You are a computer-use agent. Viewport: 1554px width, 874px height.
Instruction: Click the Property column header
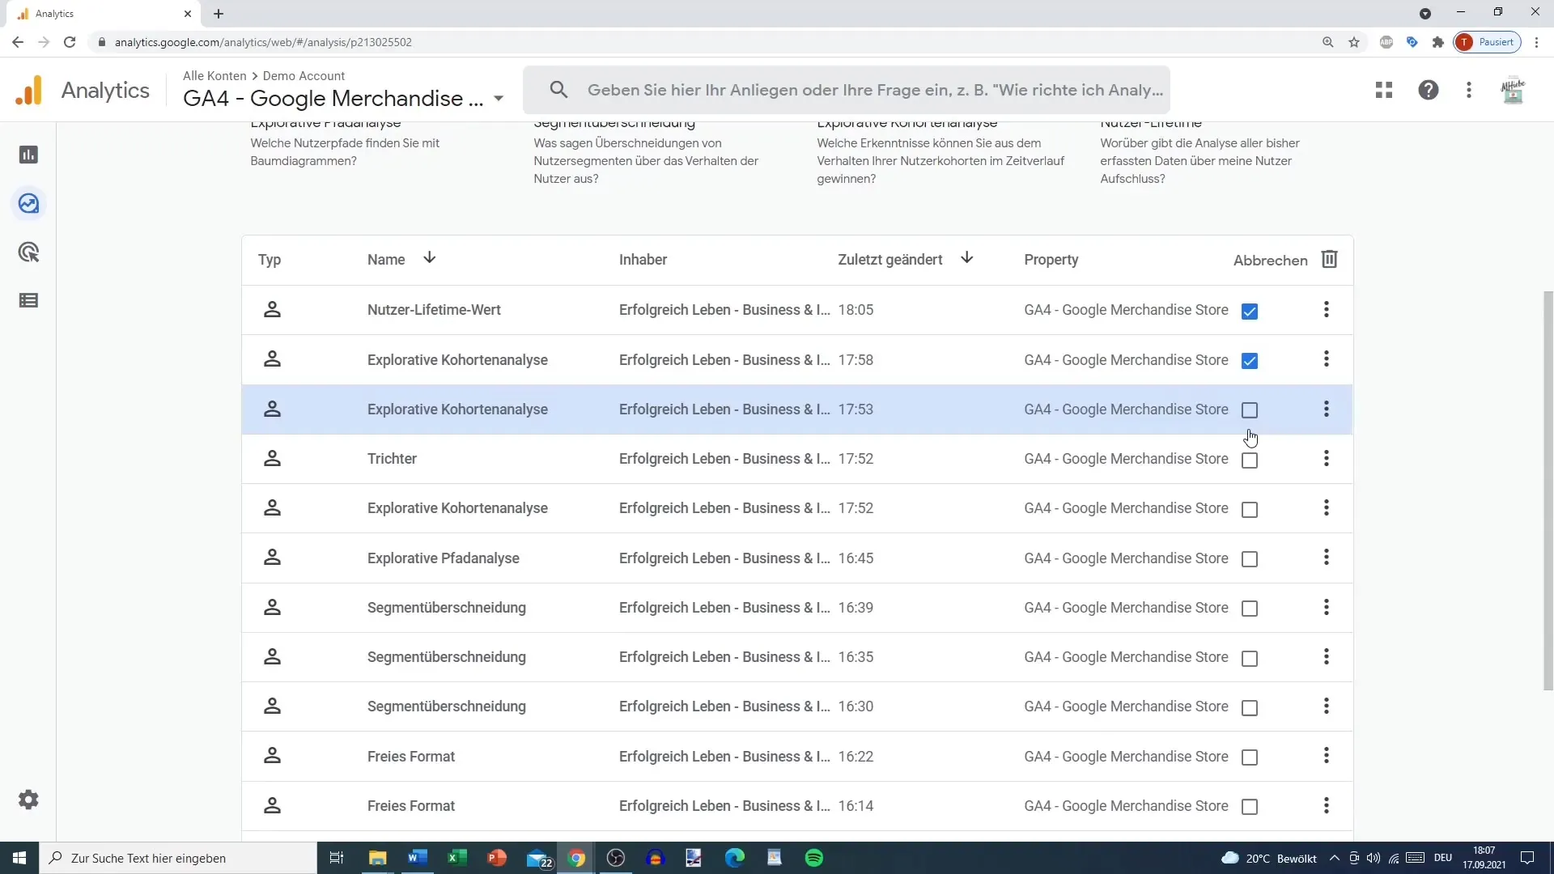[1051, 260]
